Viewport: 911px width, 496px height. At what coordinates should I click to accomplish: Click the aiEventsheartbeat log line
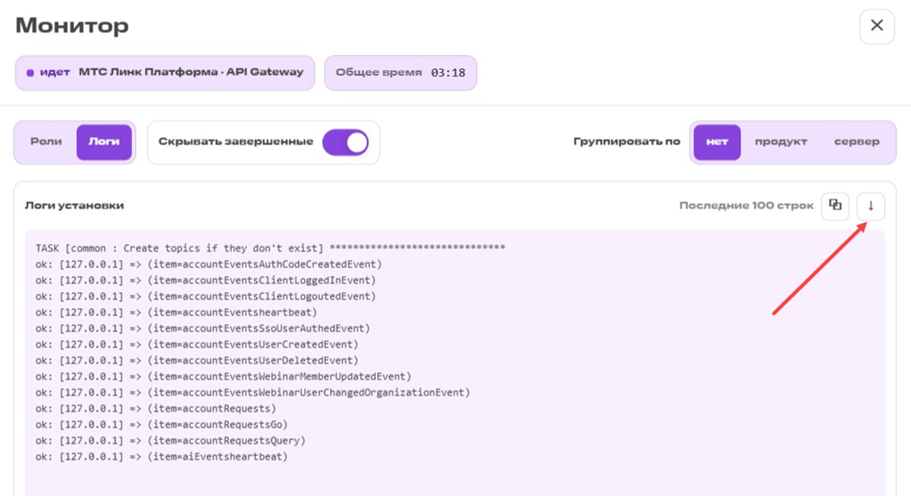[161, 456]
